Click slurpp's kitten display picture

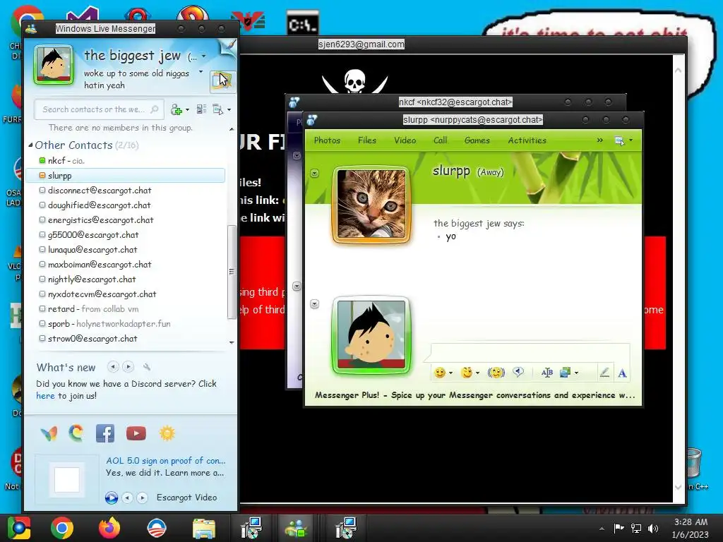[371, 204]
